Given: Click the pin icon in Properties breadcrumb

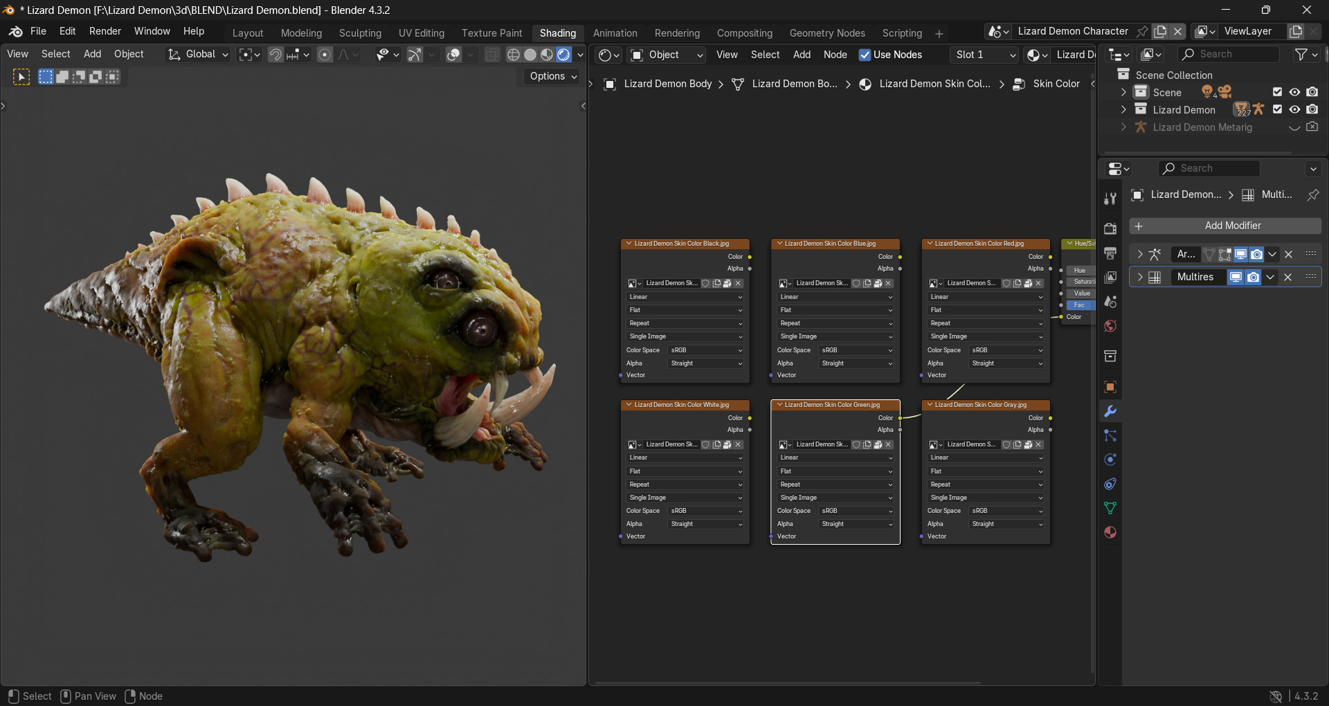Looking at the screenshot, I should point(1312,195).
